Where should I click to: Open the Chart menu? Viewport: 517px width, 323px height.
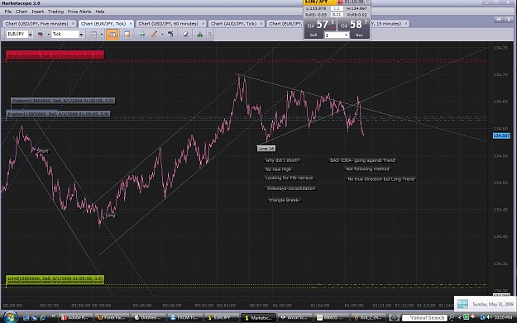(22, 12)
